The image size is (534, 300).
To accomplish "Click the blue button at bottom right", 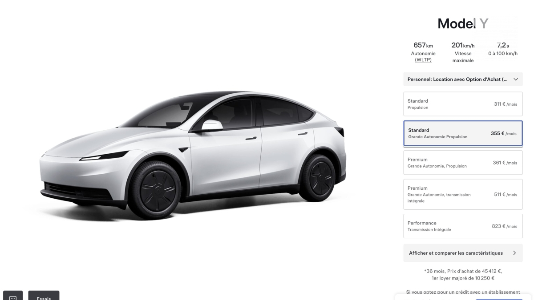I will pyautogui.click(x=499, y=299).
